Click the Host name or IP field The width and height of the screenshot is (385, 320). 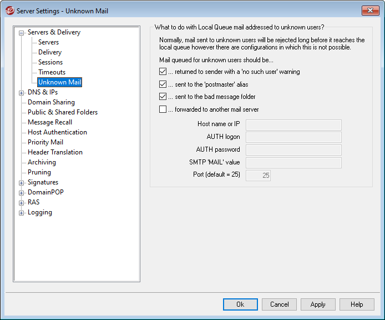(293, 124)
